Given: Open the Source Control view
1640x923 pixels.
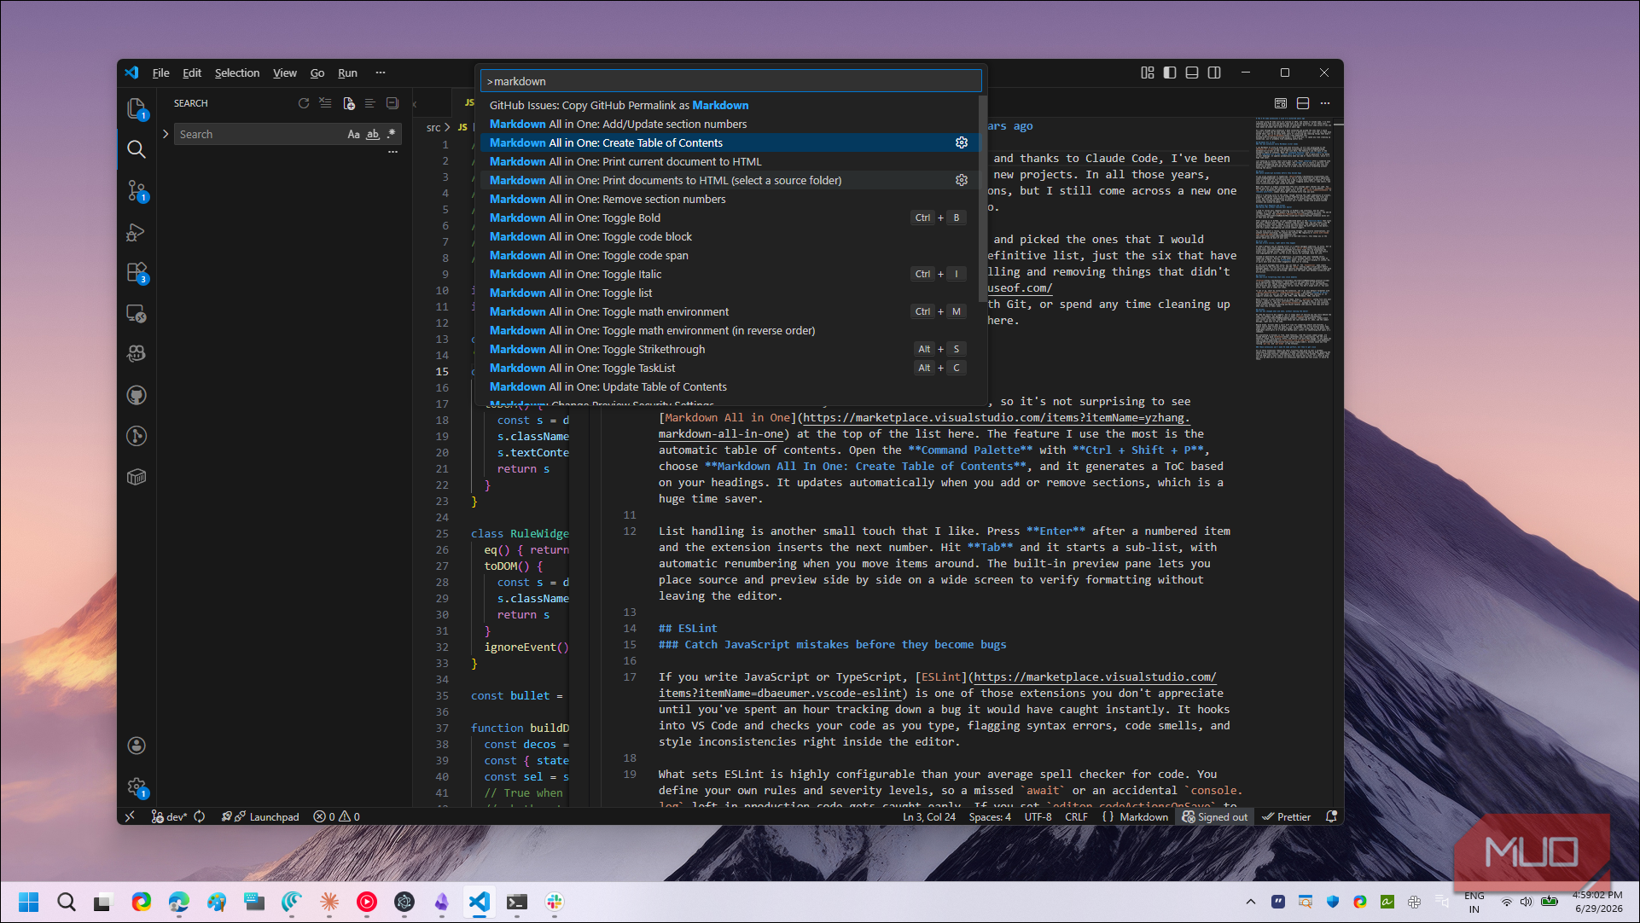Looking at the screenshot, I should pyautogui.click(x=137, y=190).
